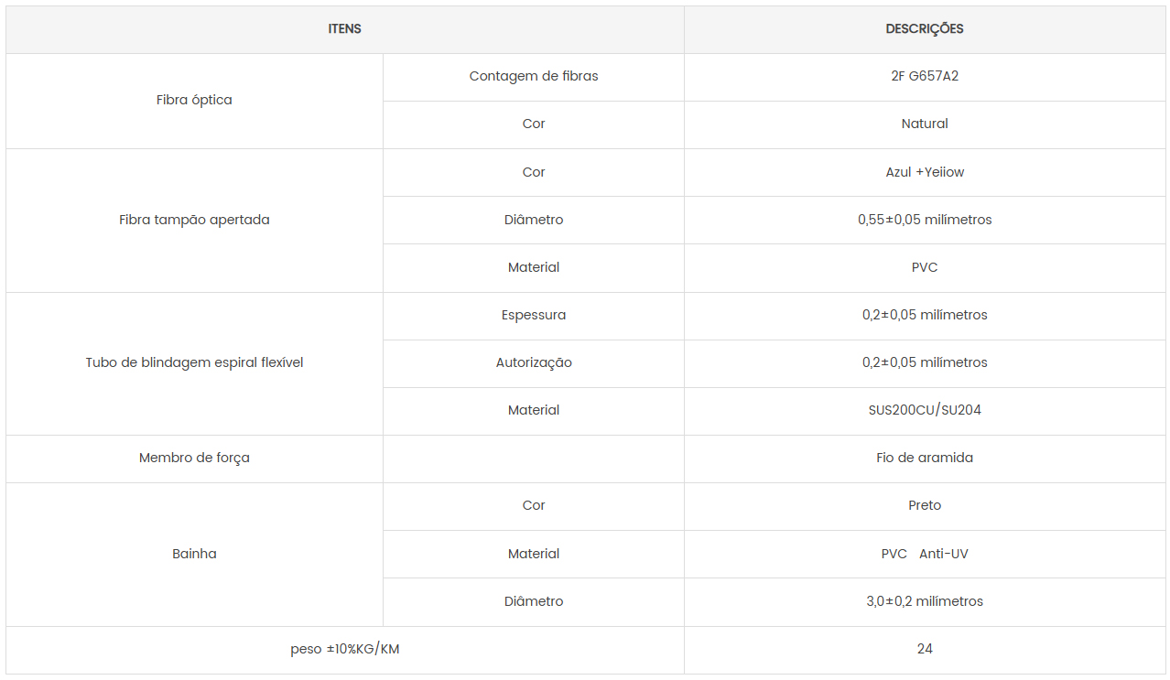
Task: Select the peso ±10%KG/KM cell
Action: click(x=345, y=650)
